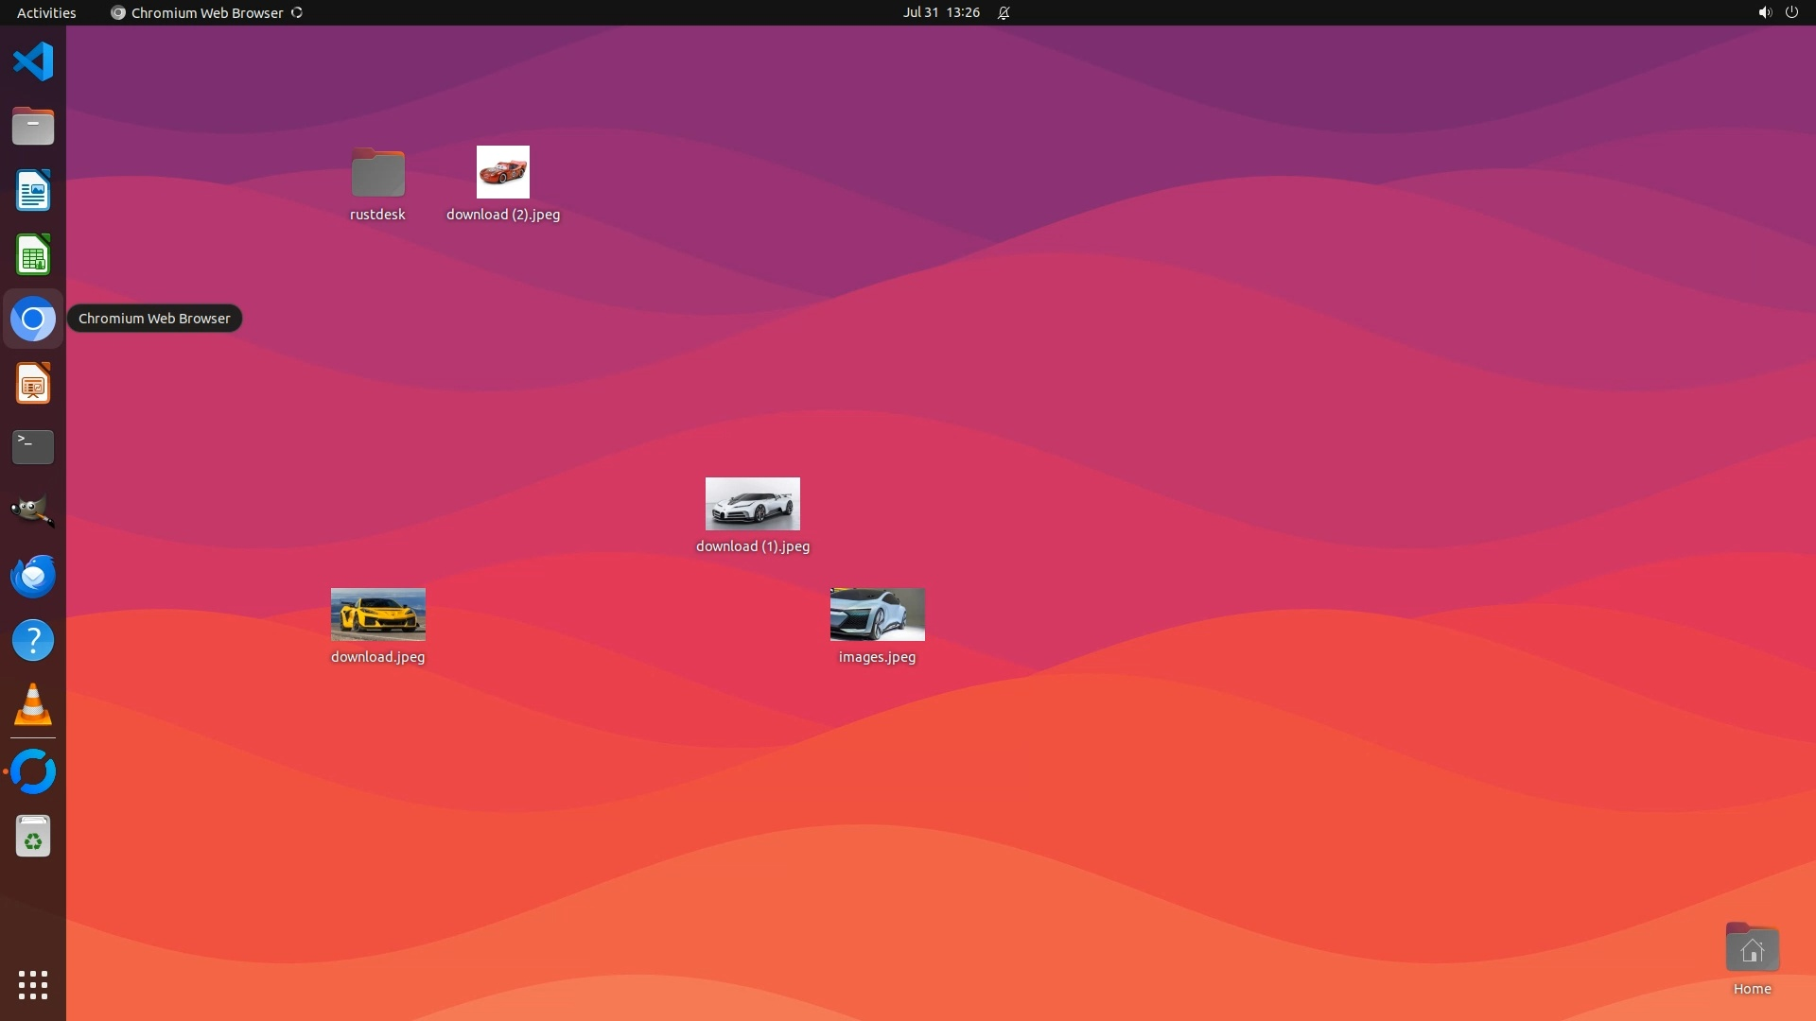Open the Trash dock icon
This screenshot has height=1021, width=1816.
click(33, 837)
